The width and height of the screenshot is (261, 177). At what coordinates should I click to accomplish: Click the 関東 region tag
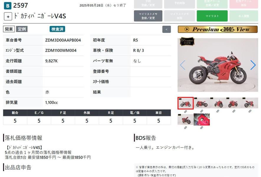(9, 29)
